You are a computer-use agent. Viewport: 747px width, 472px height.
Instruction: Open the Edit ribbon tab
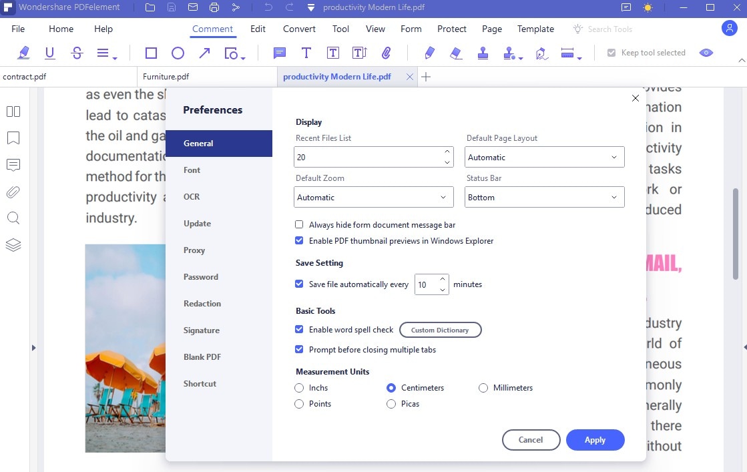tap(258, 29)
